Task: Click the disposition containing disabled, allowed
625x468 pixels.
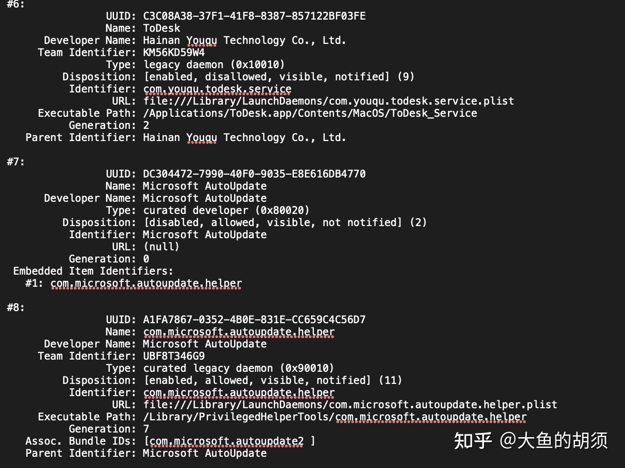Action: click(x=285, y=222)
